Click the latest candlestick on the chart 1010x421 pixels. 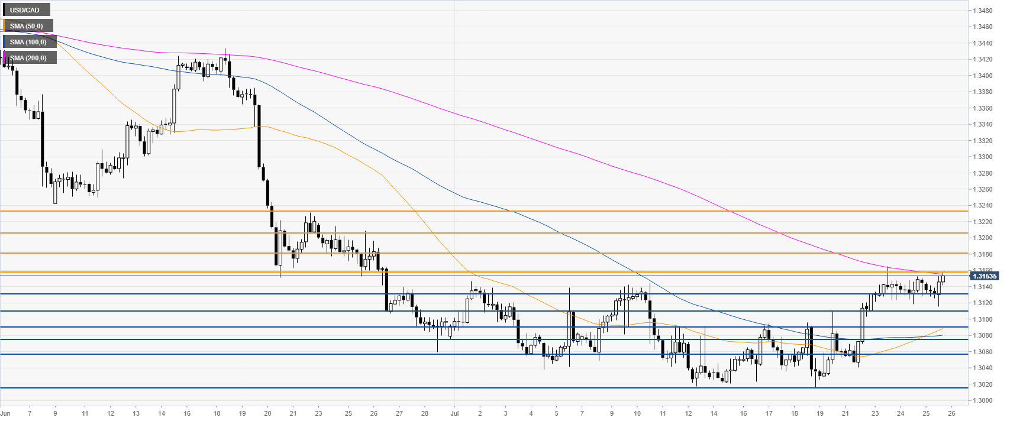click(943, 278)
